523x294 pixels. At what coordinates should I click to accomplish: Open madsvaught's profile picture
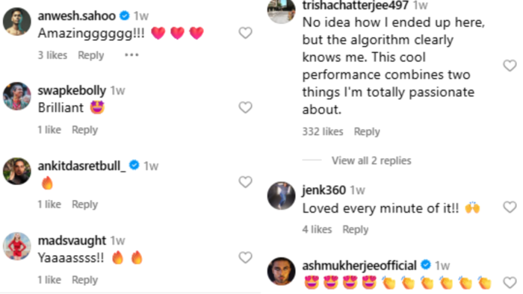pyautogui.click(x=17, y=246)
